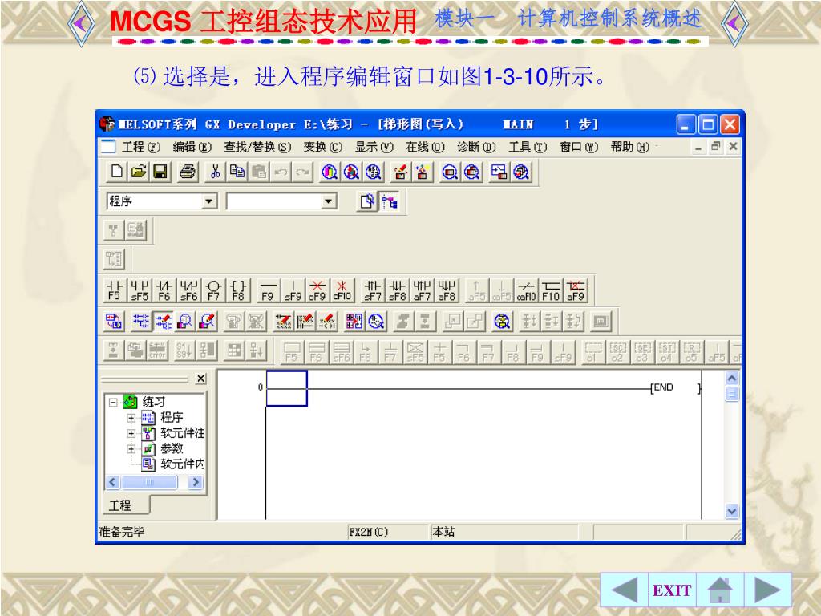Expand the 参数 tree node
This screenshot has width=821, height=616.
pos(131,449)
